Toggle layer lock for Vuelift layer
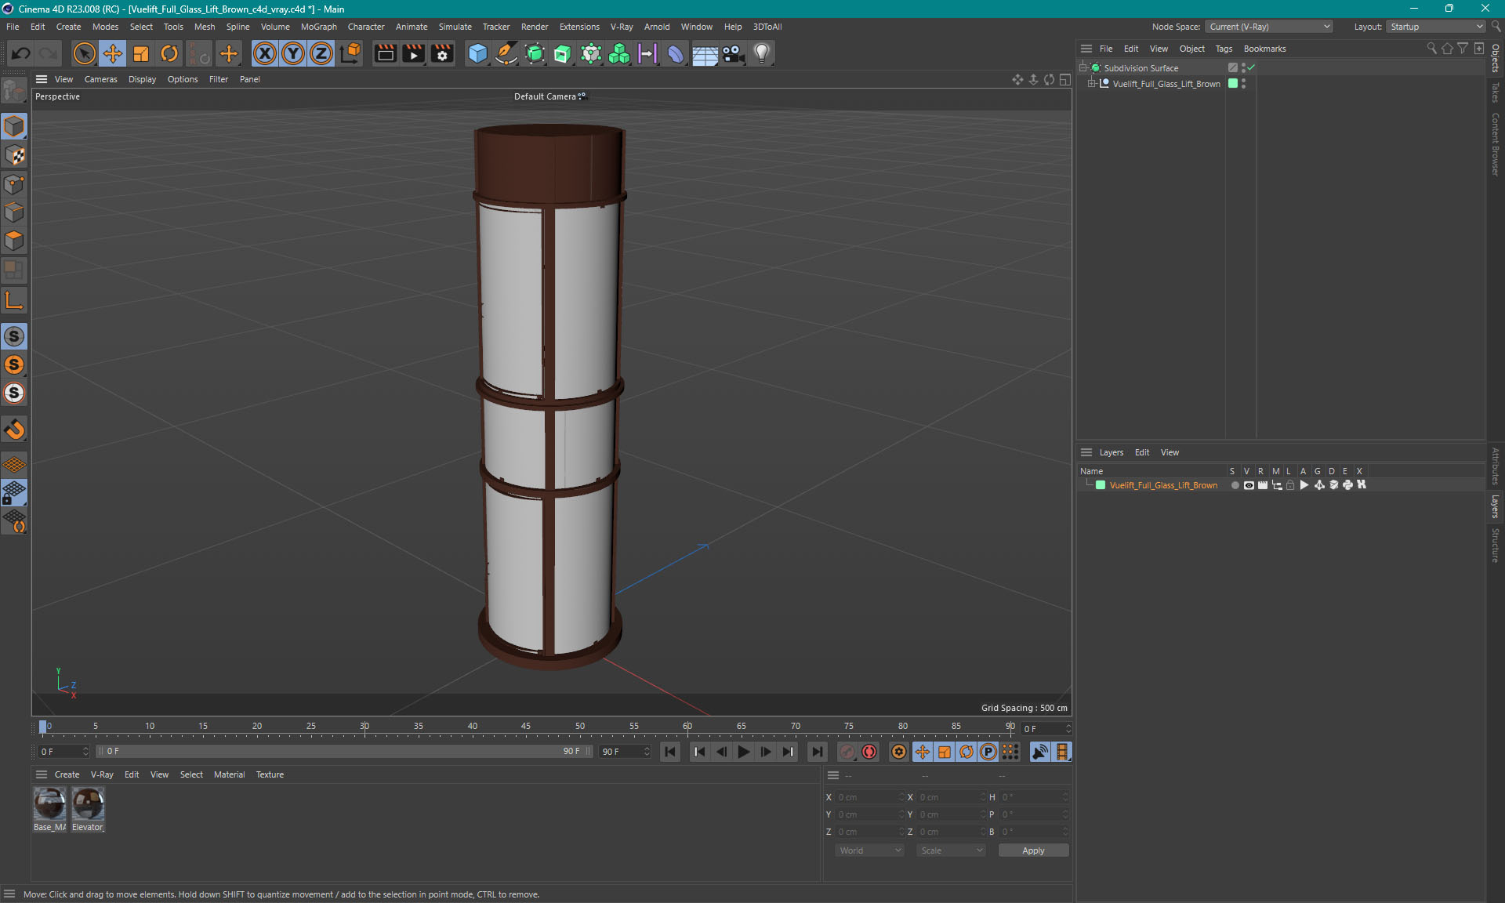The width and height of the screenshot is (1505, 903). [1290, 485]
